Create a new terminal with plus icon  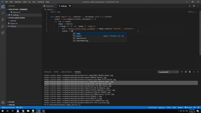click(182, 72)
